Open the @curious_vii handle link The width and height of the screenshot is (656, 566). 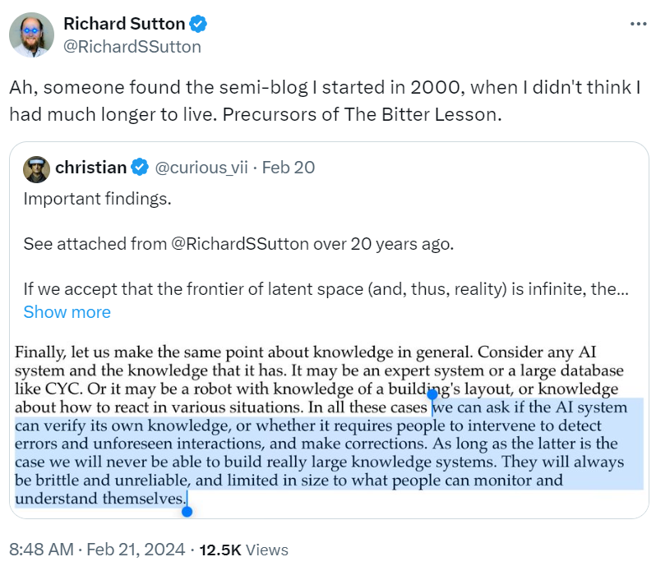(x=201, y=168)
